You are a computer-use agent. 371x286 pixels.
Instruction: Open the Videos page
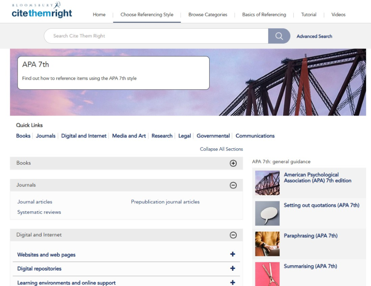338,15
